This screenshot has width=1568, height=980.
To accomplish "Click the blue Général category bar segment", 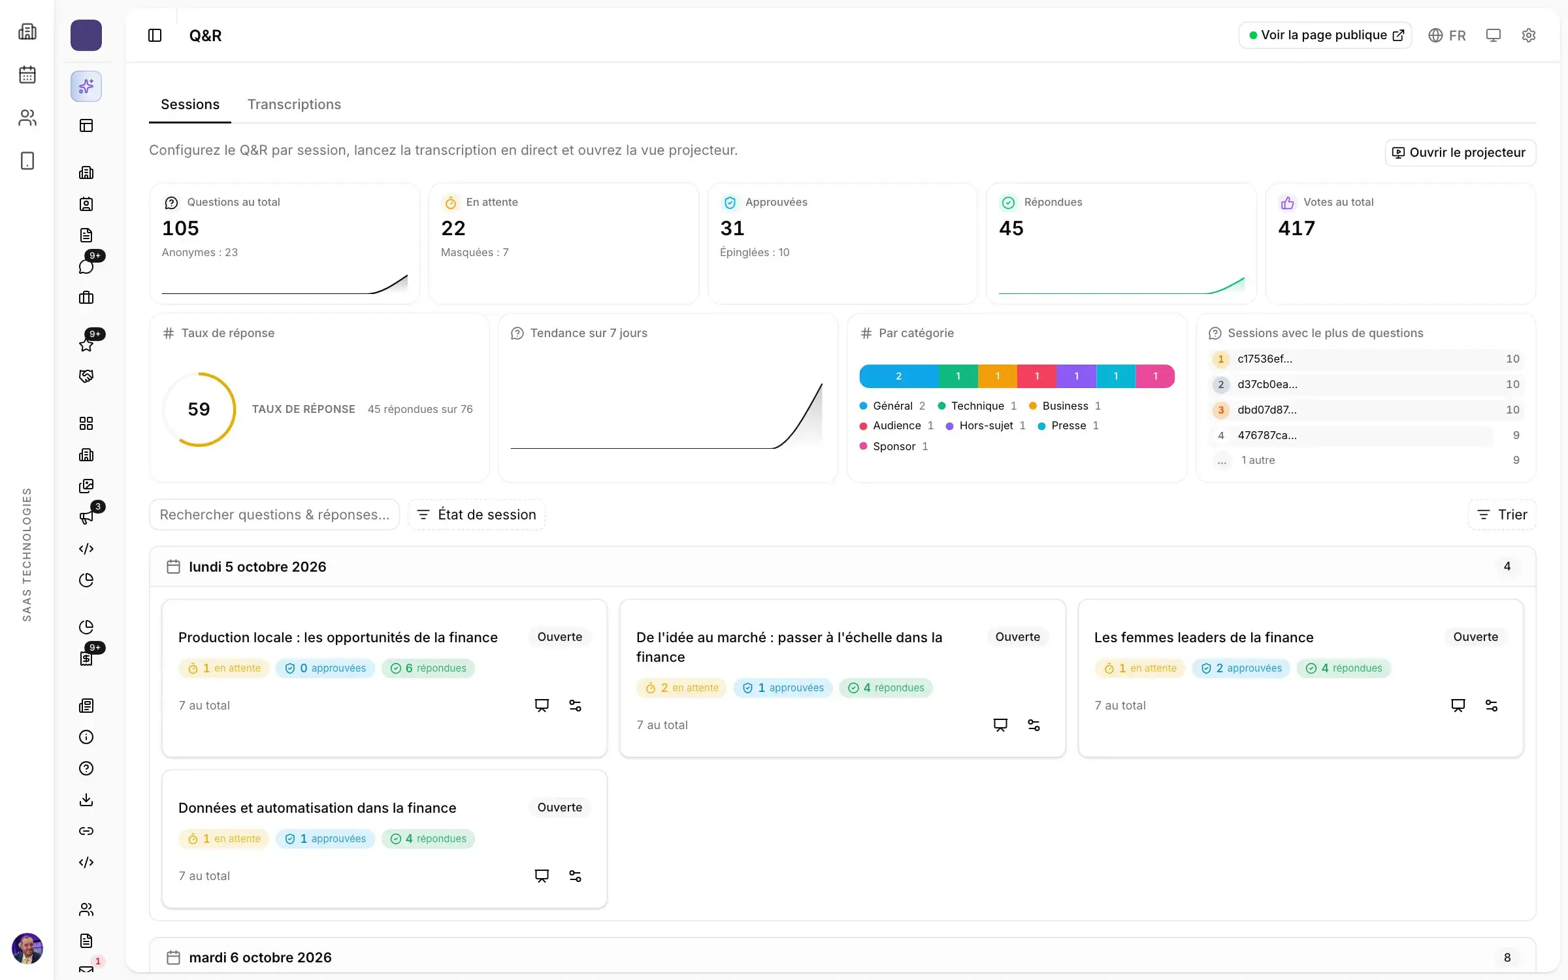I will coord(898,376).
